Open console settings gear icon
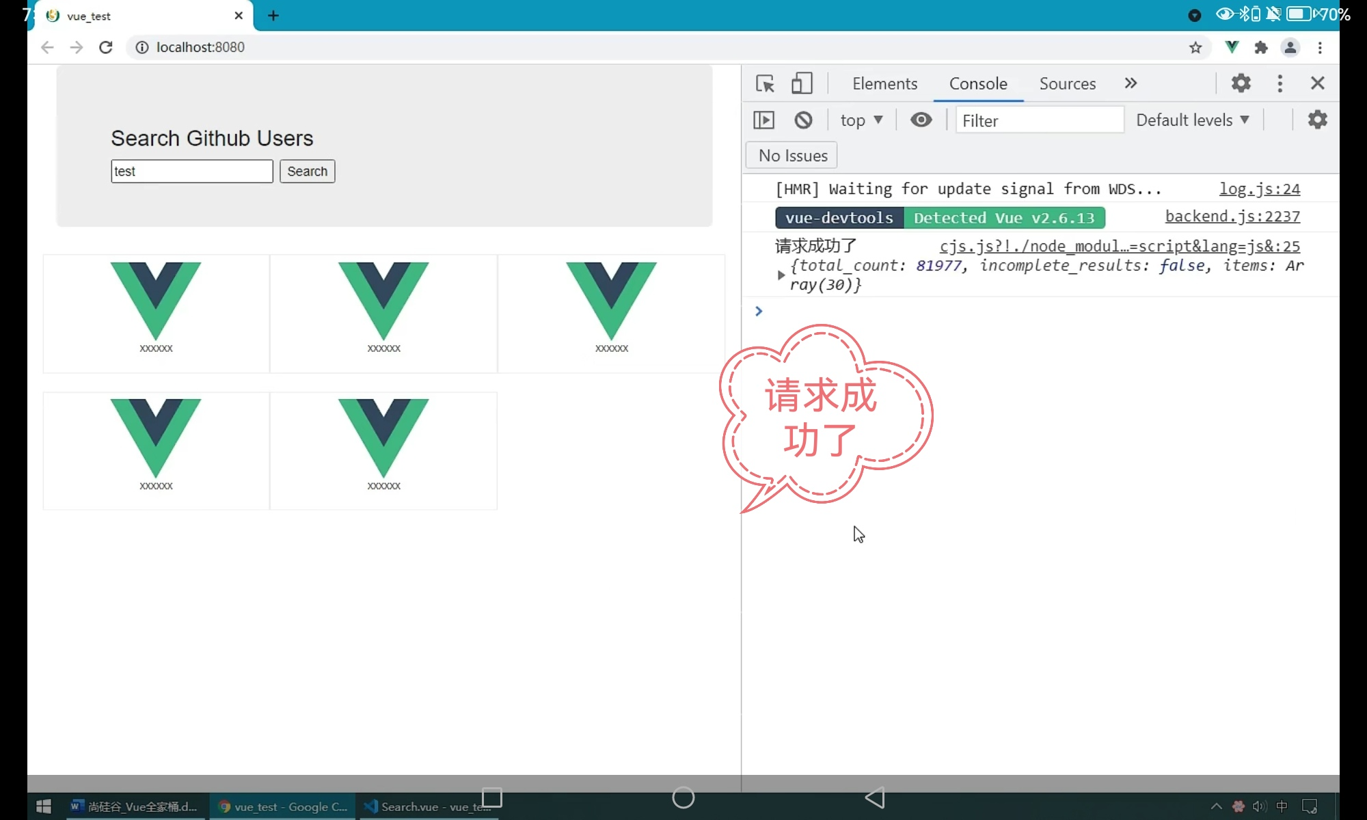Viewport: 1367px width, 820px height. [1317, 120]
